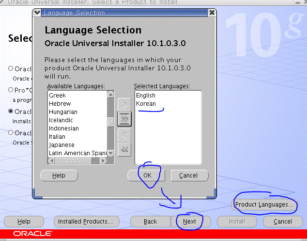
Task: Click scroll left arrow in Available Languages
Action: coord(52,161)
